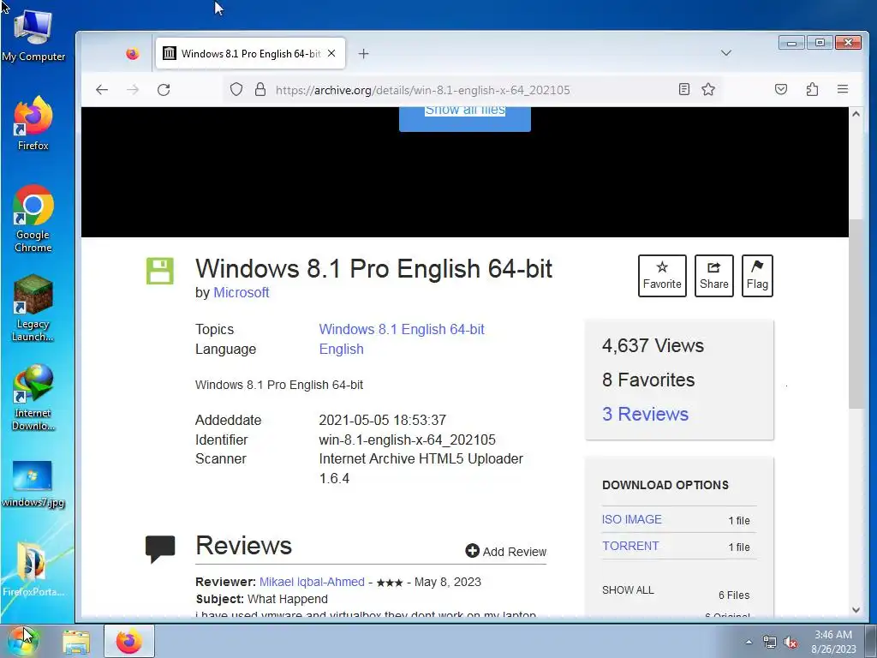Select windows7.jpg desktop file

coord(33,484)
